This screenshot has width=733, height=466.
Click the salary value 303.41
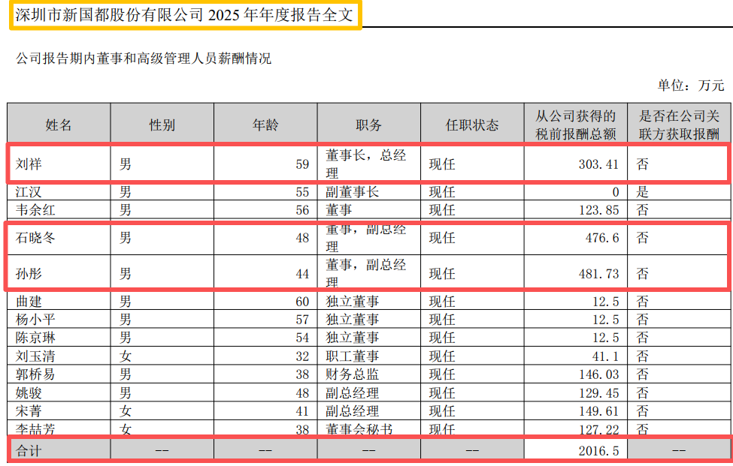tap(598, 164)
